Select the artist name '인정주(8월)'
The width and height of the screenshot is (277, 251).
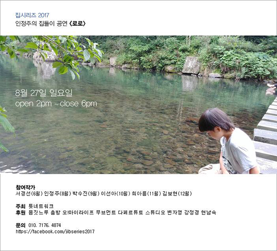tap(58, 194)
